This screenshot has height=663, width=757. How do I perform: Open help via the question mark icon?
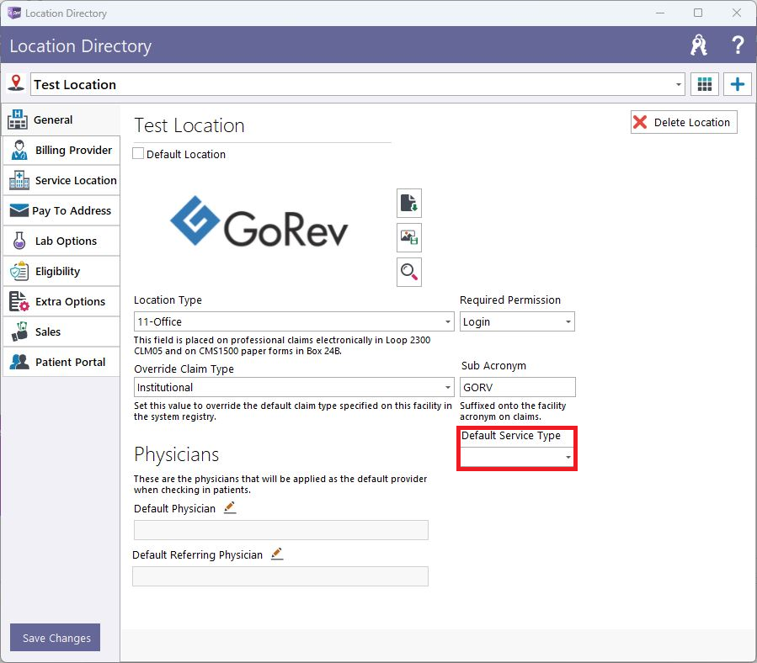pos(737,45)
